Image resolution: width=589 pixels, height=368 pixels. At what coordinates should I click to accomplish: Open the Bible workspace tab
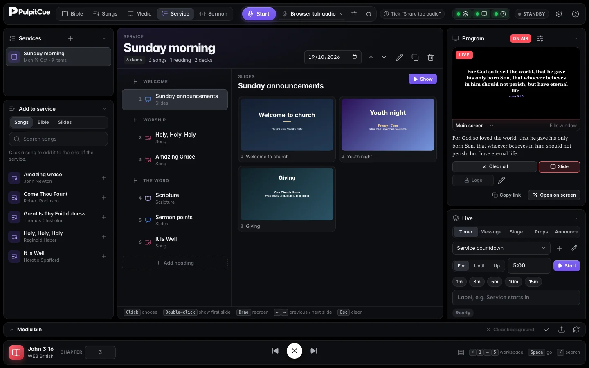[x=72, y=14]
